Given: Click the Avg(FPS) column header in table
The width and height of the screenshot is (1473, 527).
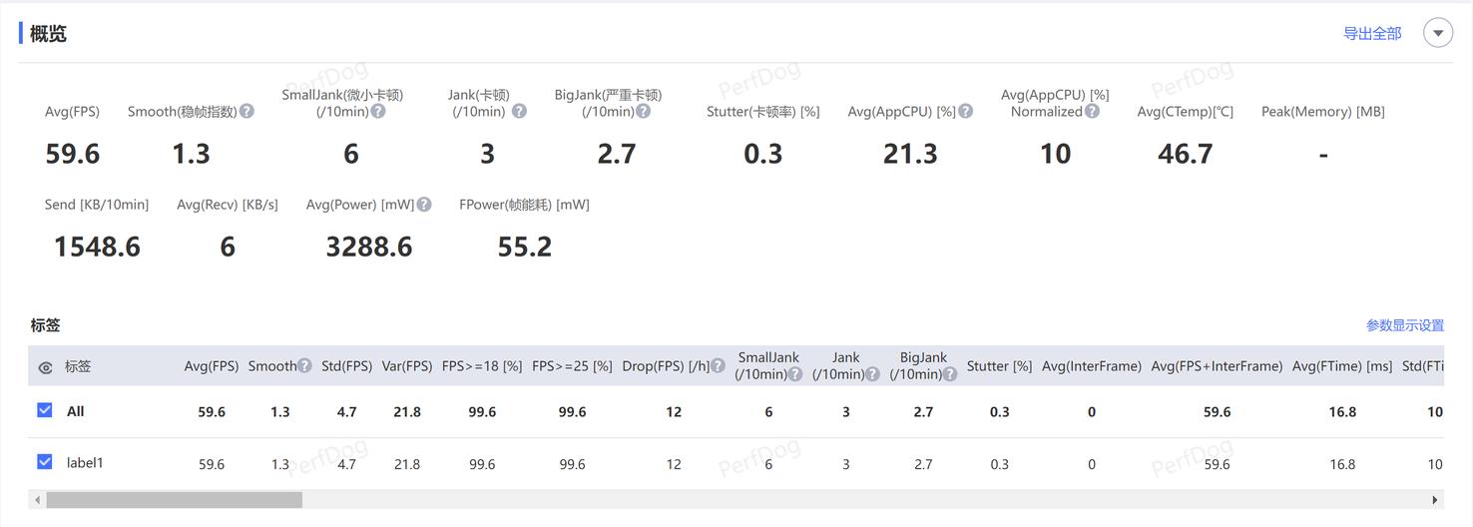Looking at the screenshot, I should pos(212,366).
